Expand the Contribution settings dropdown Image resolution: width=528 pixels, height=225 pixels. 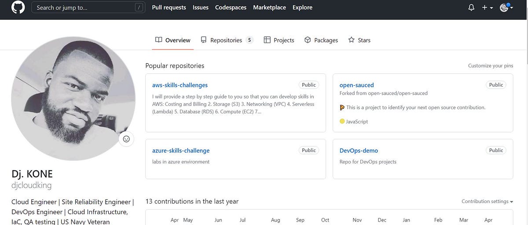click(x=487, y=201)
